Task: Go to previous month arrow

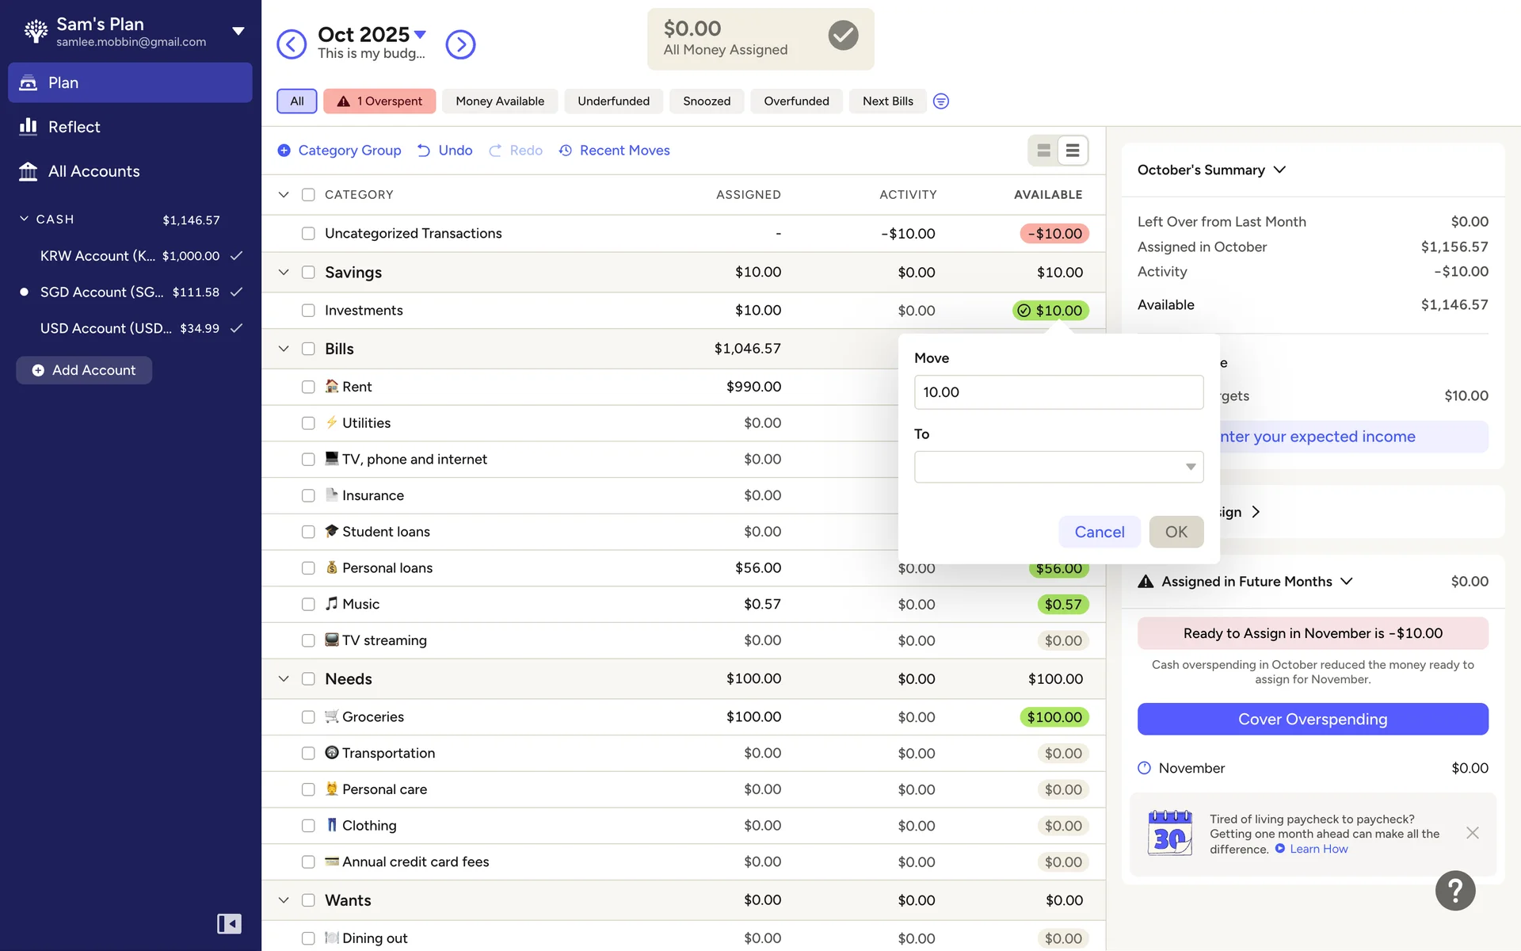Action: 291,44
